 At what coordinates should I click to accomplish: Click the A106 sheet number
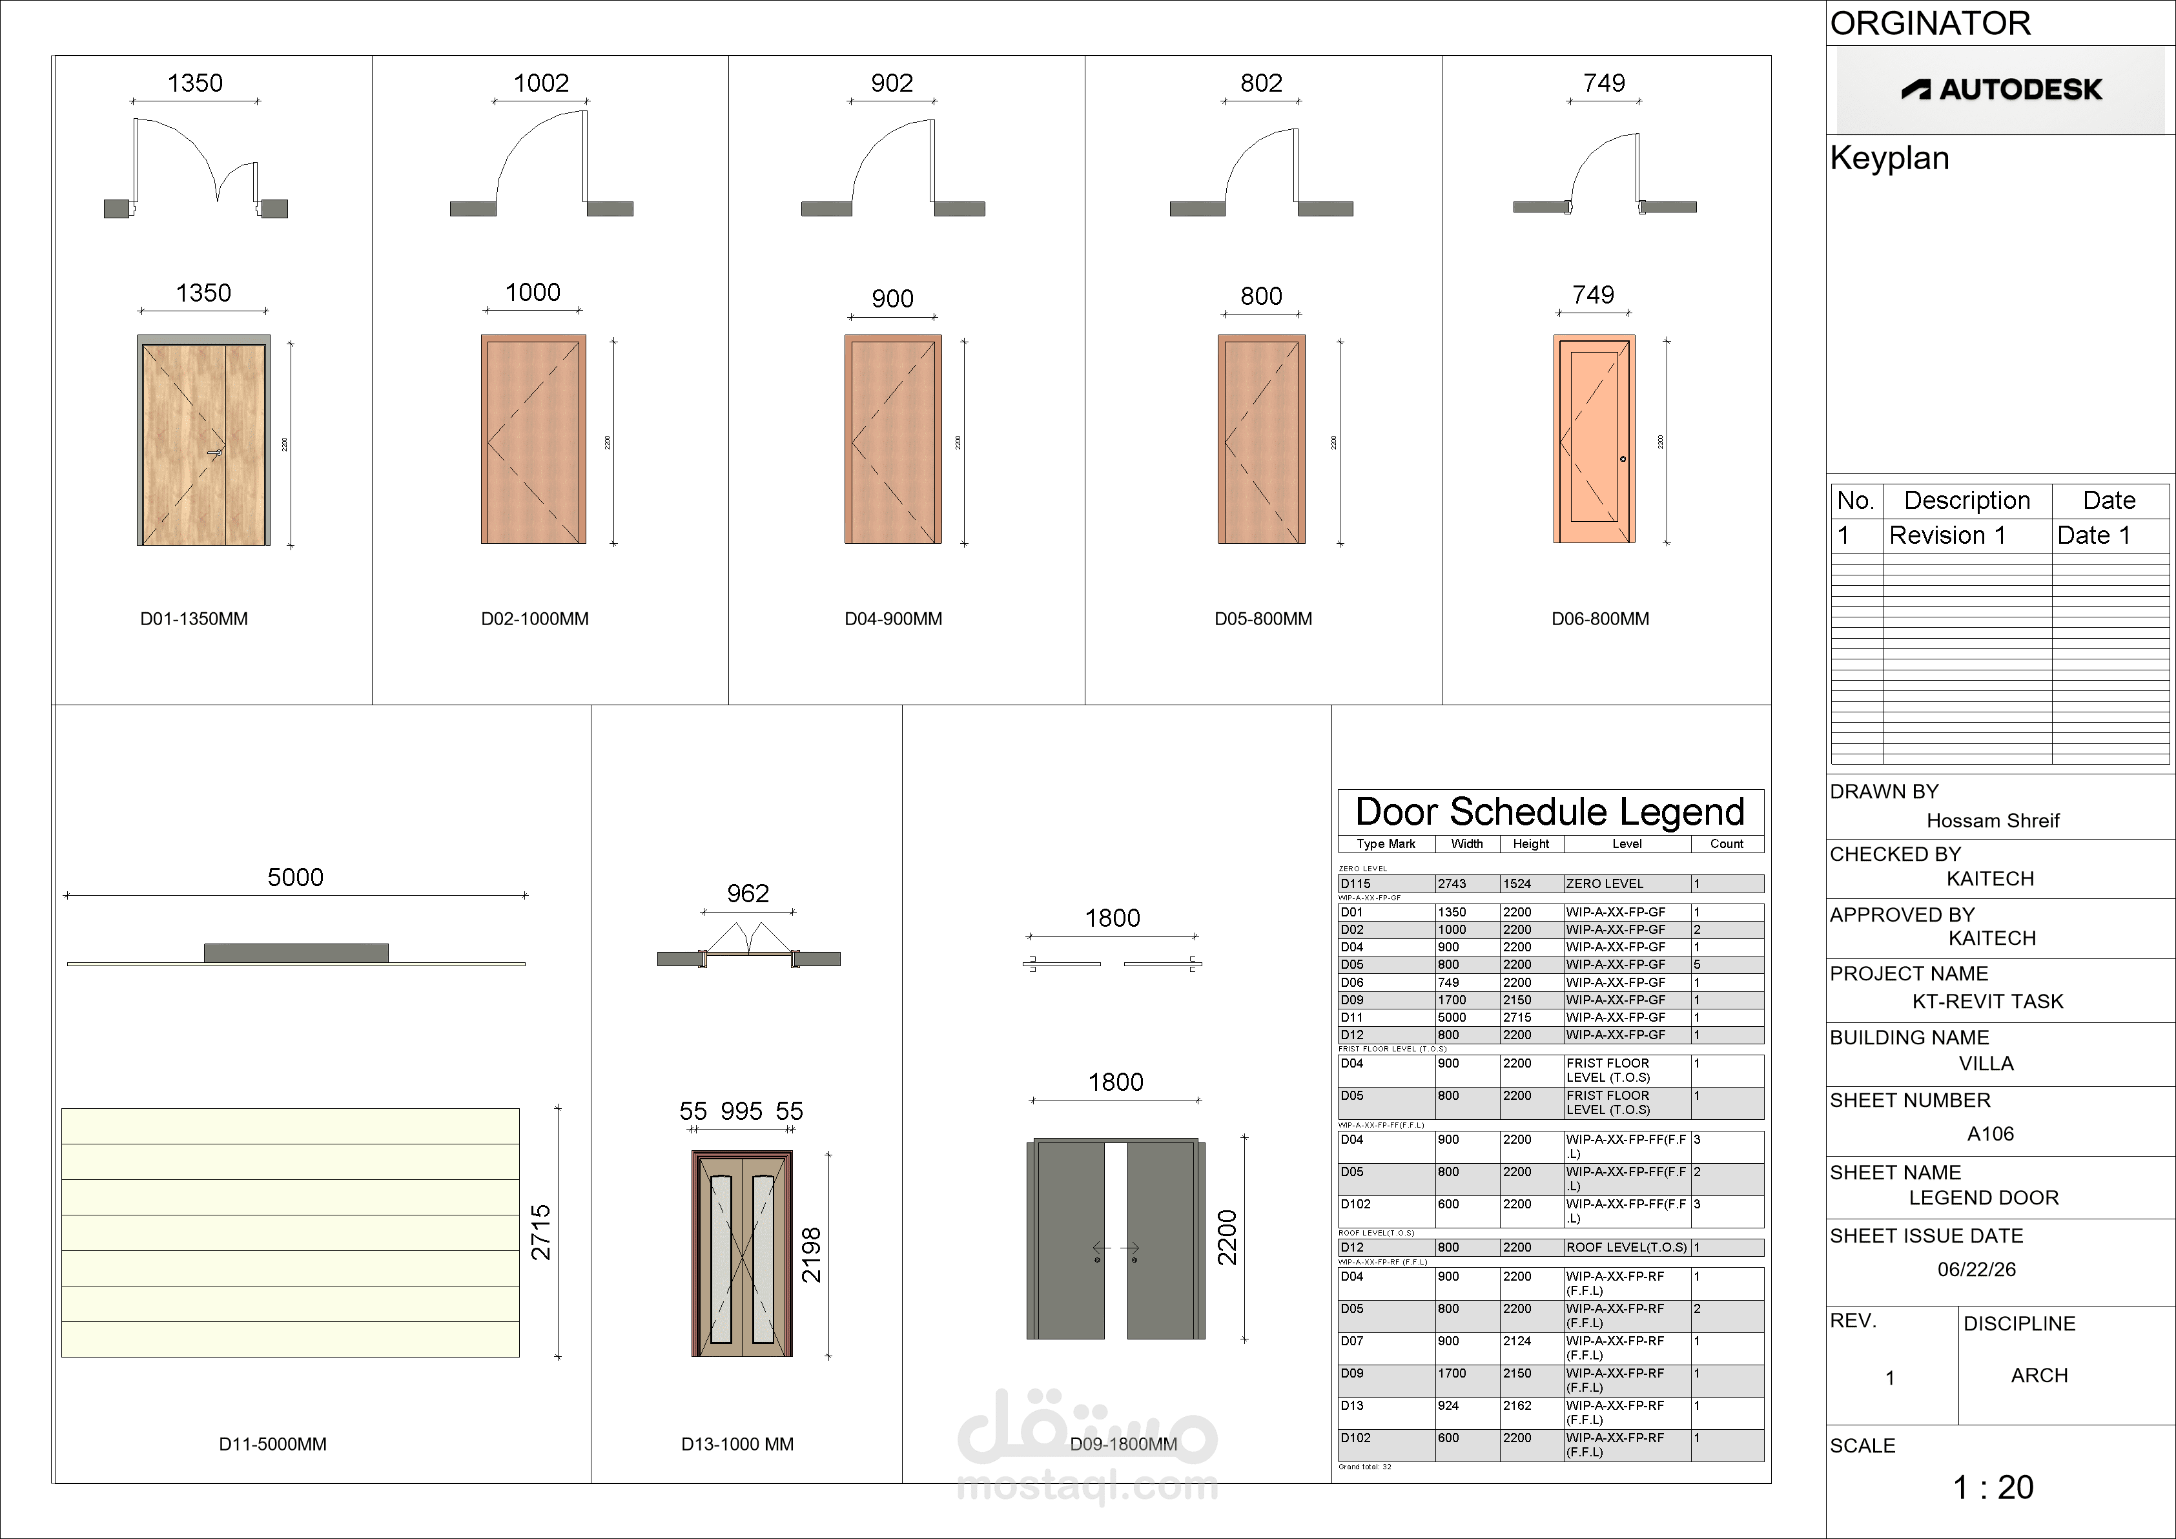pos(1990,1133)
